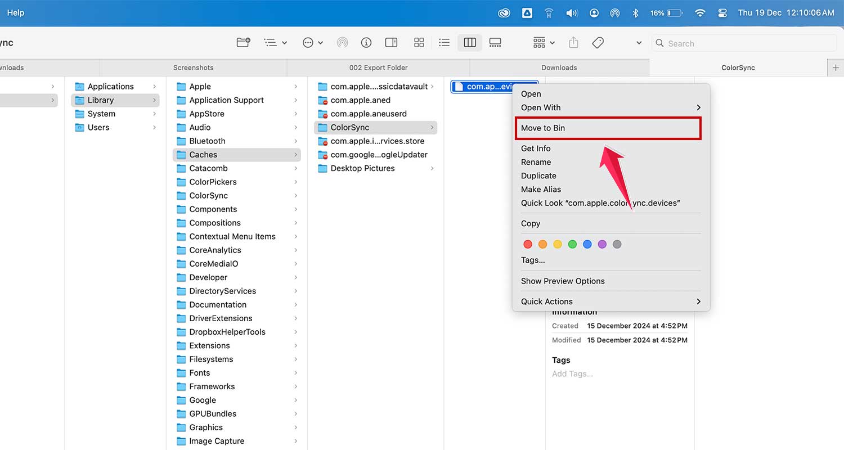Click the Search field

tap(744, 43)
